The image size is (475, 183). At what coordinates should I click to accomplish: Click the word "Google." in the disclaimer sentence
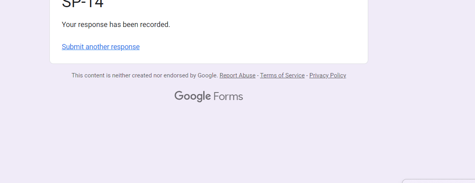tap(208, 75)
